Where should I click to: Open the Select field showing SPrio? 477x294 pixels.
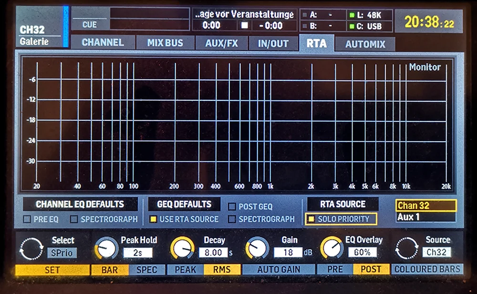[x=62, y=253]
